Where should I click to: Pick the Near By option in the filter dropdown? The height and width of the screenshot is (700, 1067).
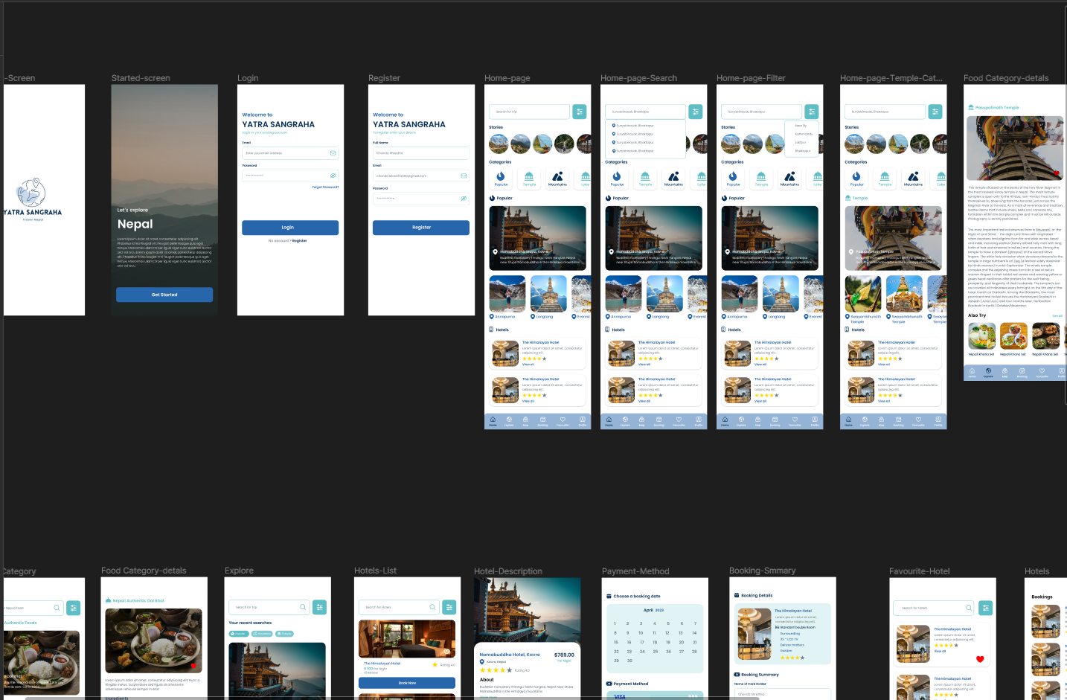pyautogui.click(x=801, y=126)
